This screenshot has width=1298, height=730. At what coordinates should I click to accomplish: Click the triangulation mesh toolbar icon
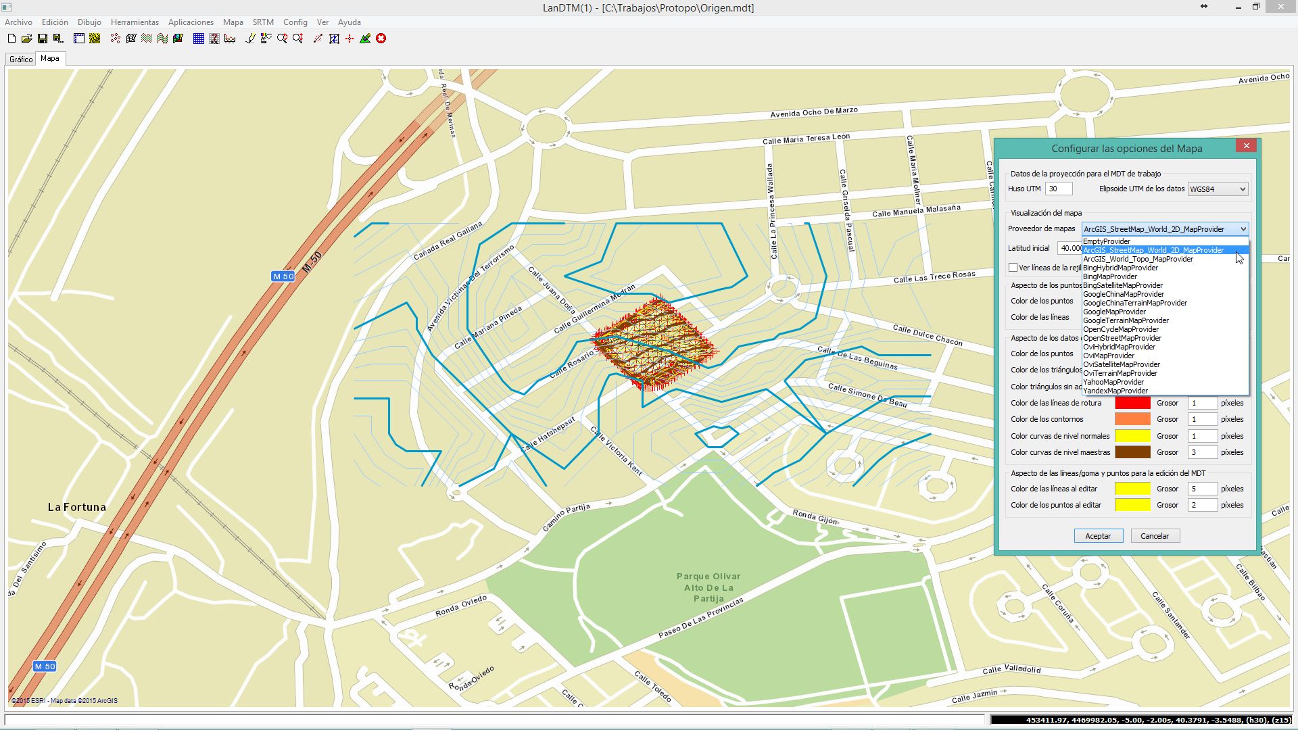click(131, 39)
